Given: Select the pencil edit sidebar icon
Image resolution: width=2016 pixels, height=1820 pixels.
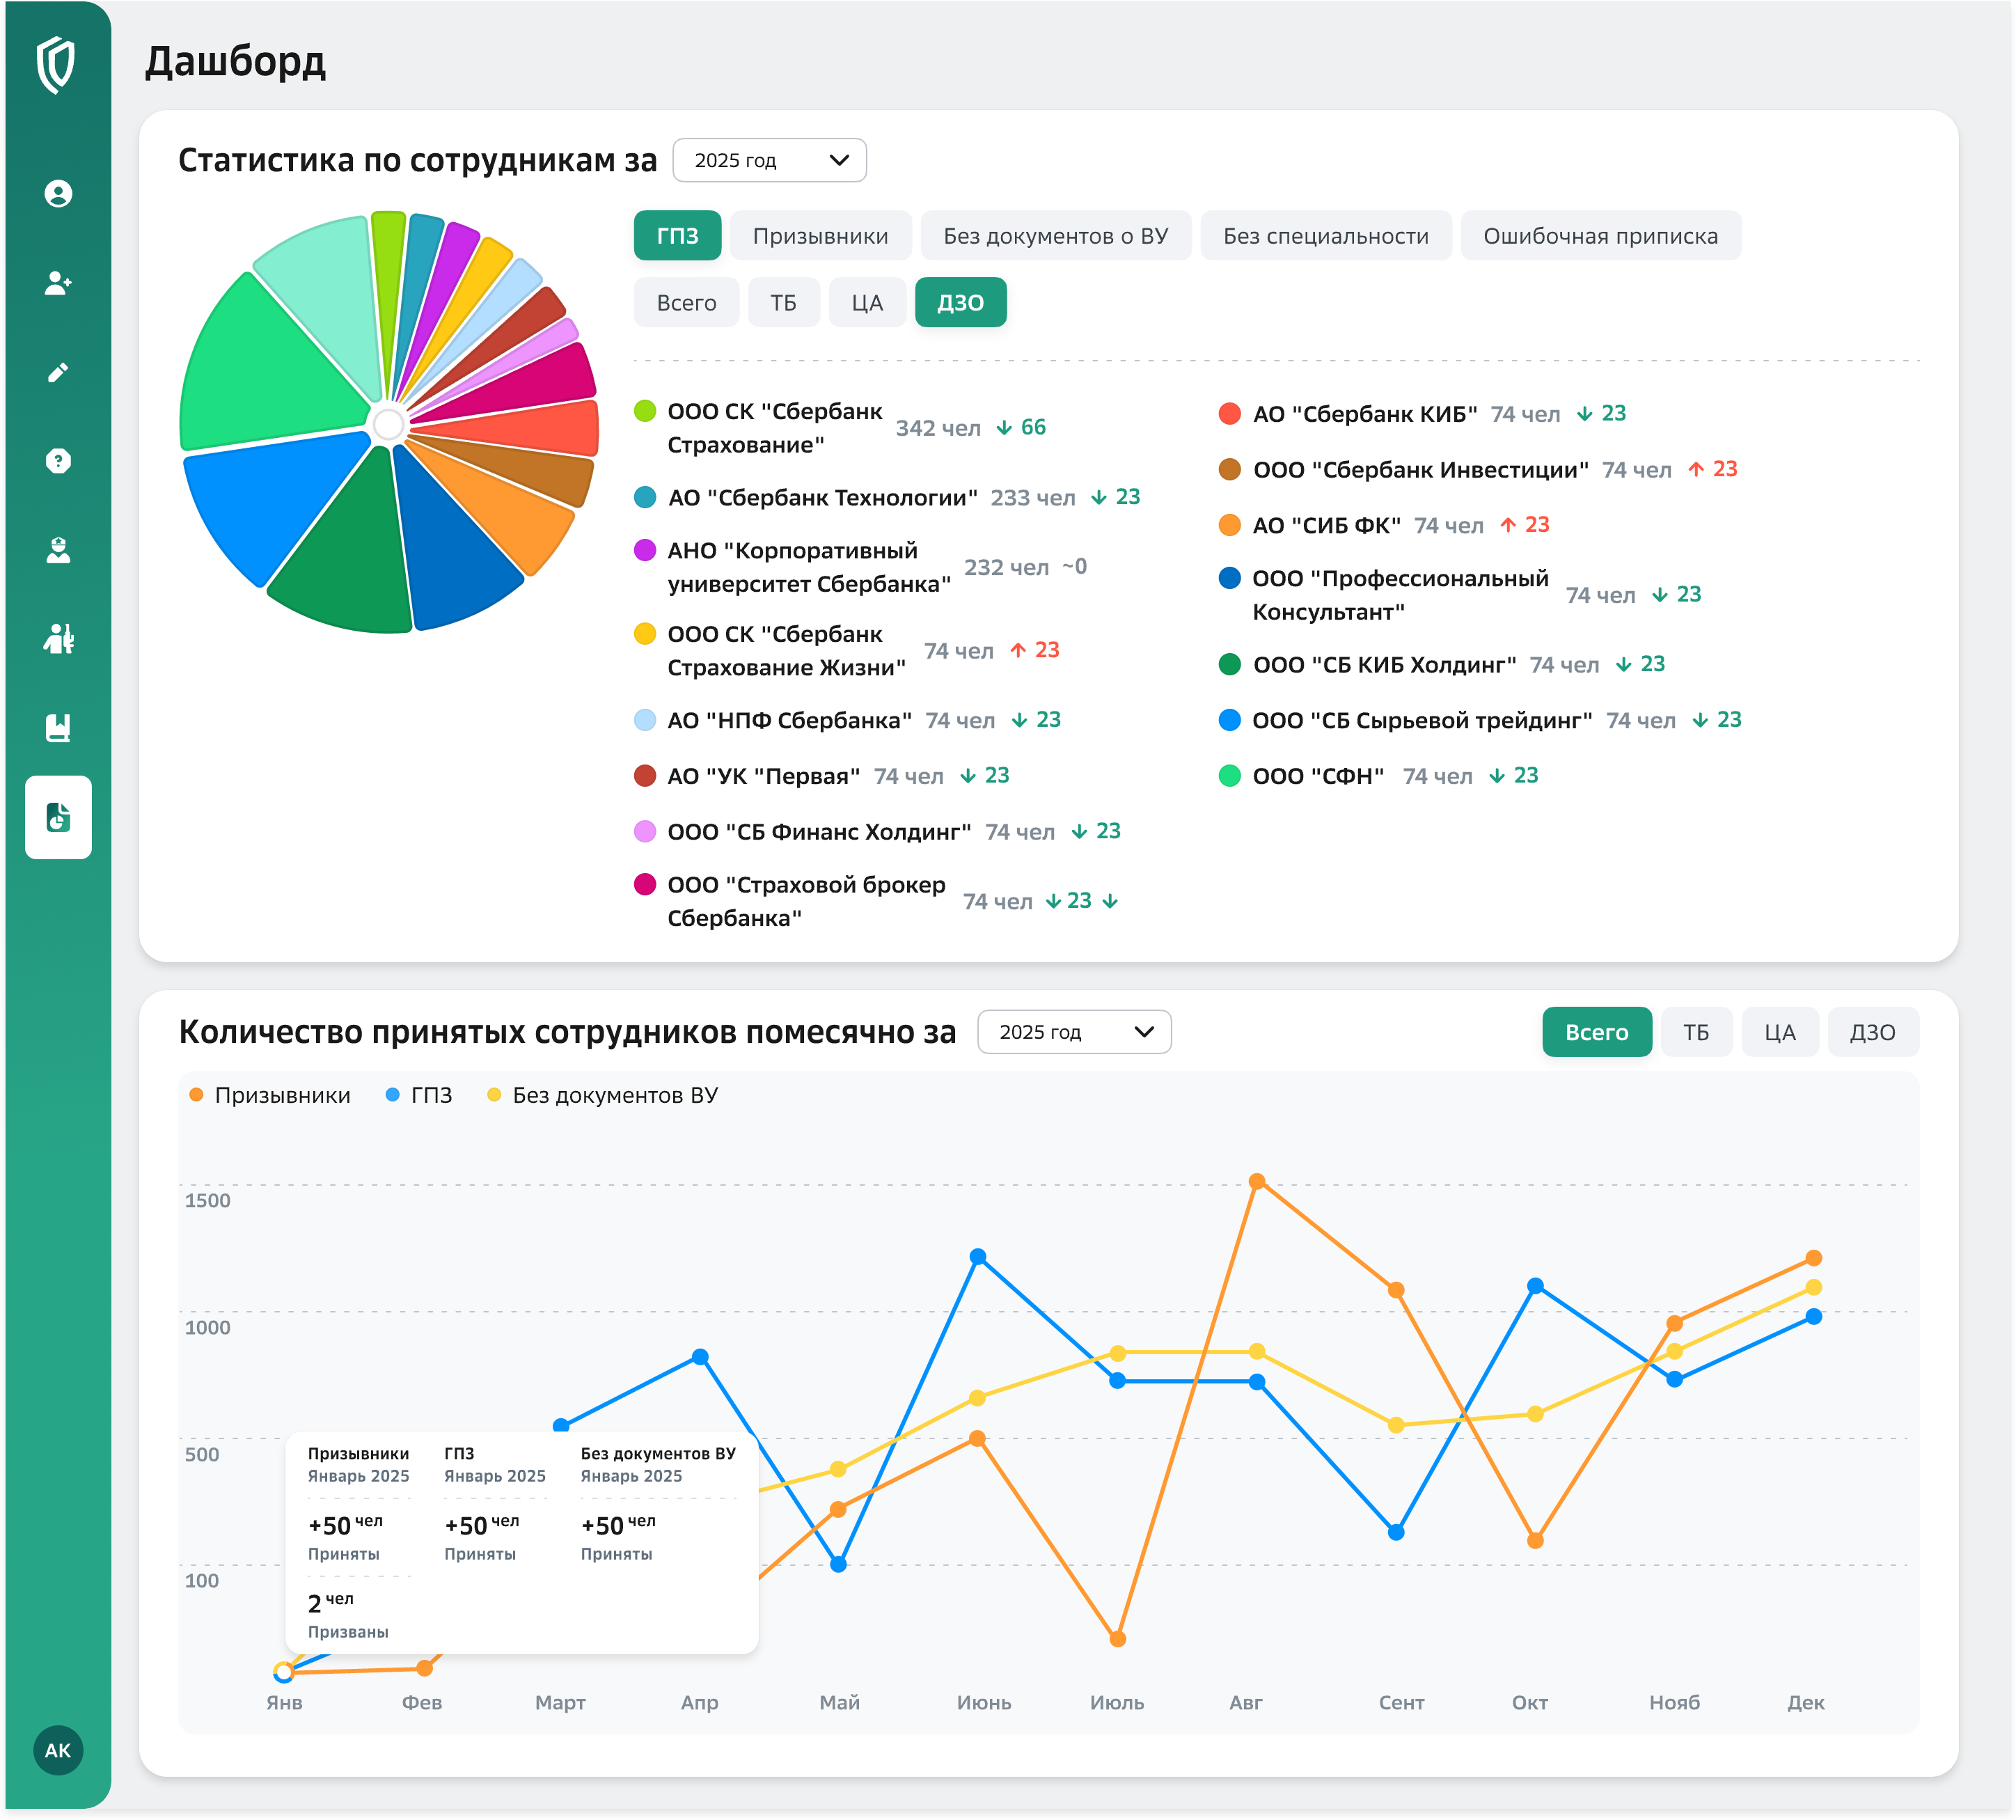Looking at the screenshot, I should coord(58,372).
